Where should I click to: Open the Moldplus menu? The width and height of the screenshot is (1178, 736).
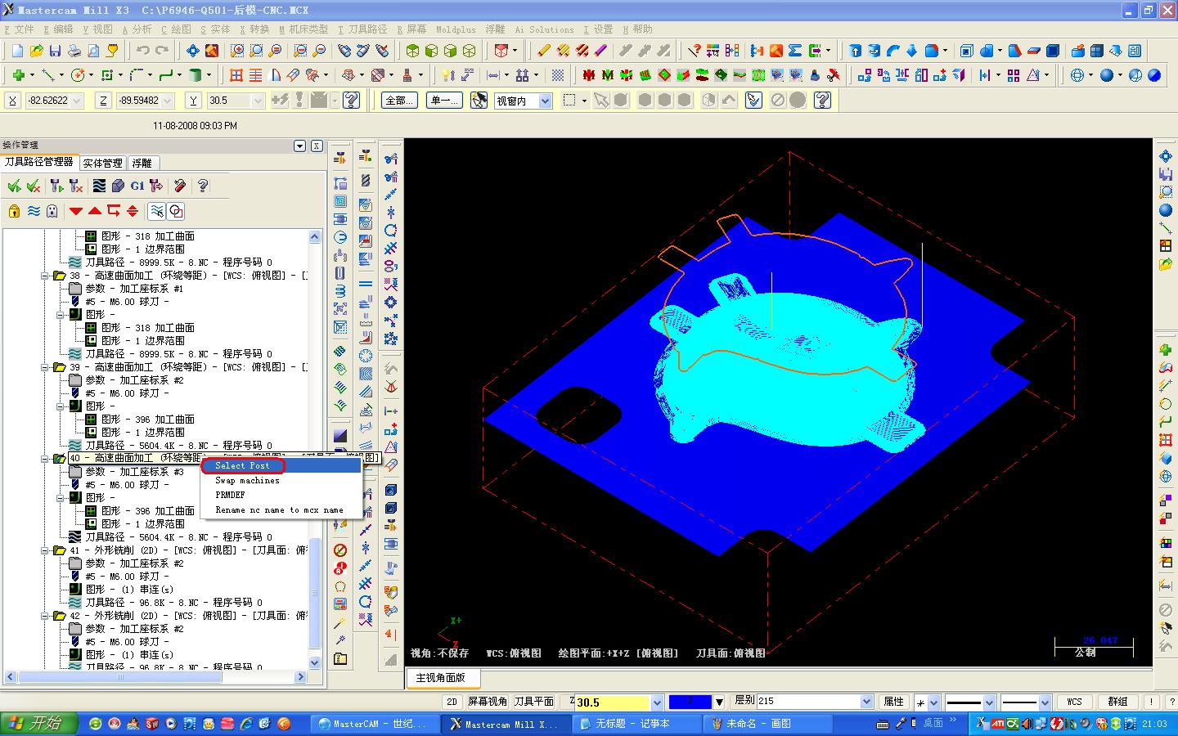456,29
